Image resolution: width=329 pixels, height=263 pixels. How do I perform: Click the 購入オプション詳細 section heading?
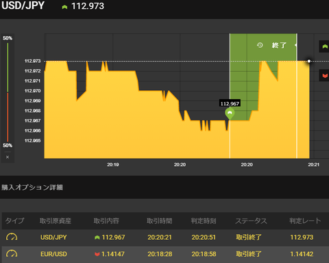tap(32, 187)
